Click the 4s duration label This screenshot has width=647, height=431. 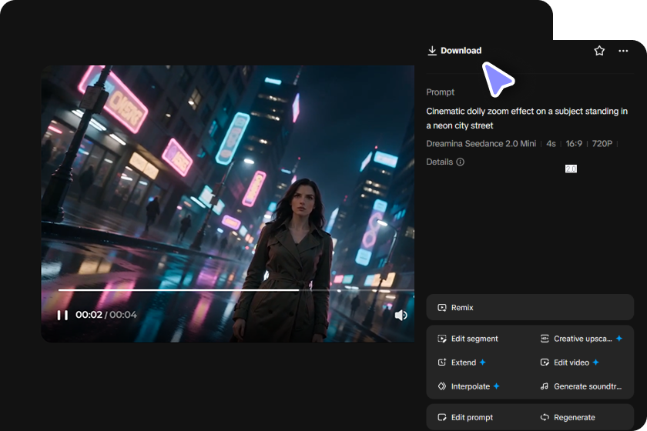click(x=551, y=143)
